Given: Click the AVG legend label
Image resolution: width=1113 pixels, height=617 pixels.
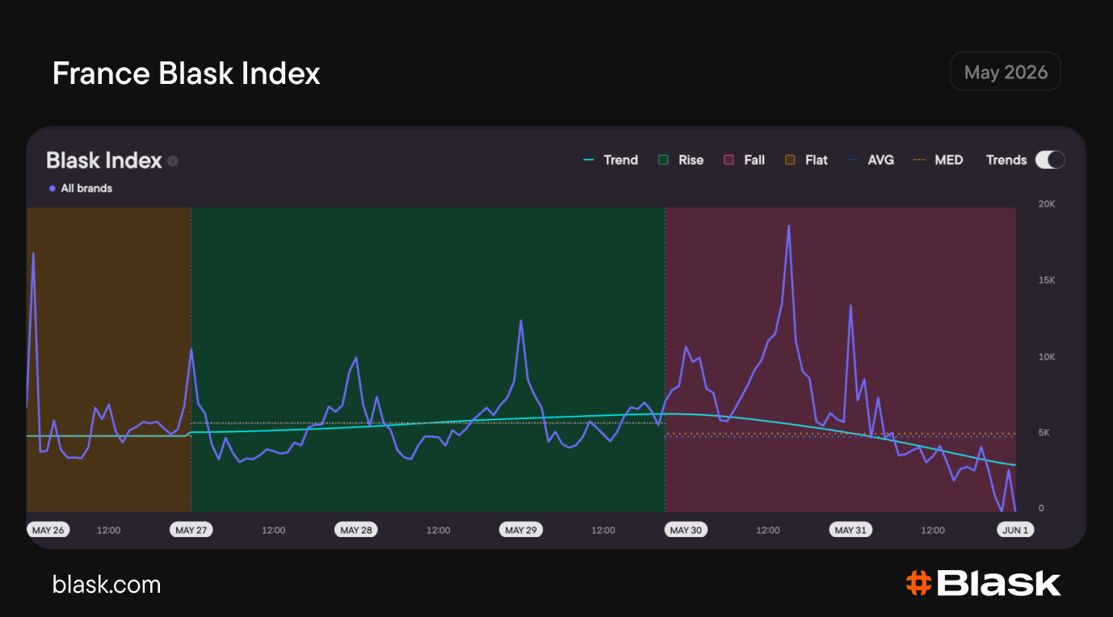Looking at the screenshot, I should [881, 160].
